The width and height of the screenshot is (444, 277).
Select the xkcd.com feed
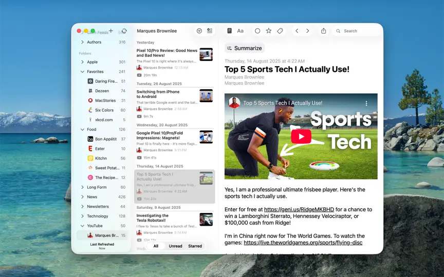click(x=102, y=120)
